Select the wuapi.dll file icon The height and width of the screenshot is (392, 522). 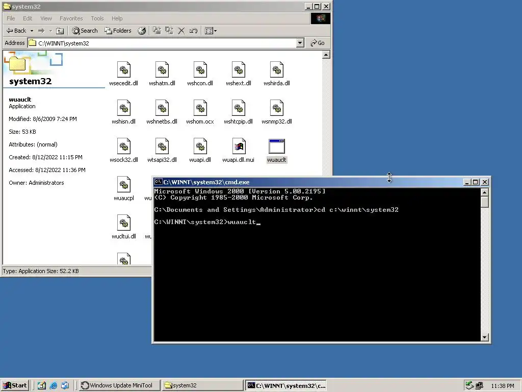(200, 146)
